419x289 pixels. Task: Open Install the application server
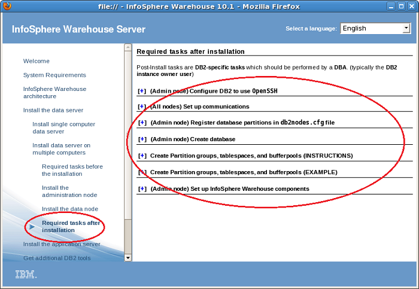click(x=62, y=244)
